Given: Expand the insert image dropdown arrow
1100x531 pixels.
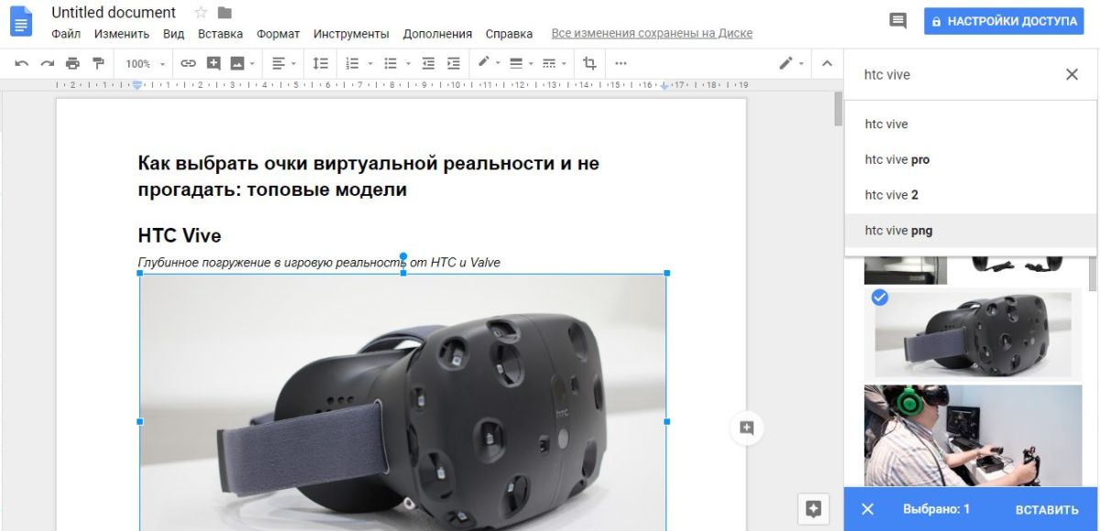Looking at the screenshot, I should tap(252, 64).
